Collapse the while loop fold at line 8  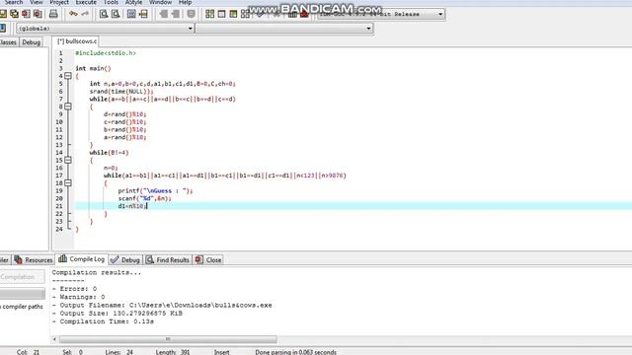click(68, 106)
